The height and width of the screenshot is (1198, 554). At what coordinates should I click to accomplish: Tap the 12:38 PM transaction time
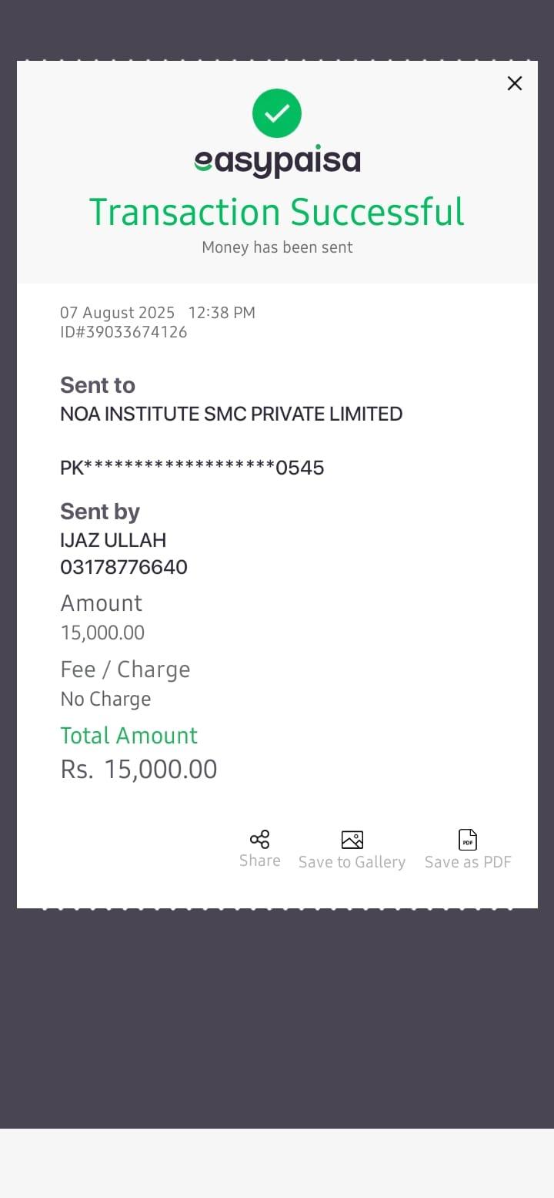[222, 313]
